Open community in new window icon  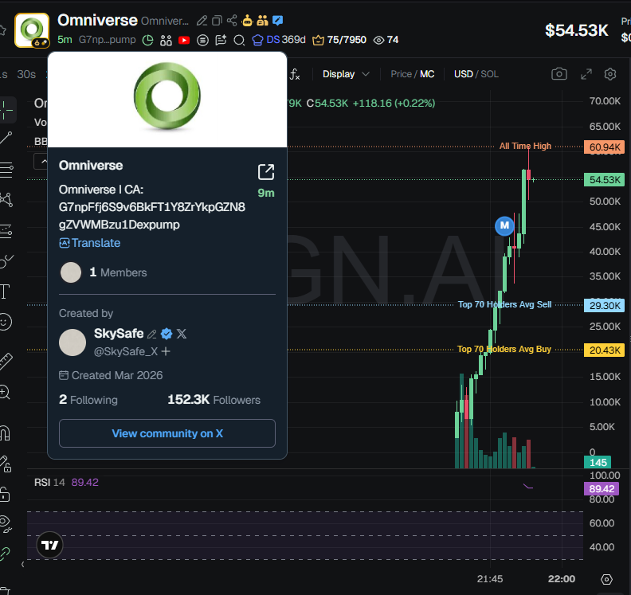click(266, 172)
